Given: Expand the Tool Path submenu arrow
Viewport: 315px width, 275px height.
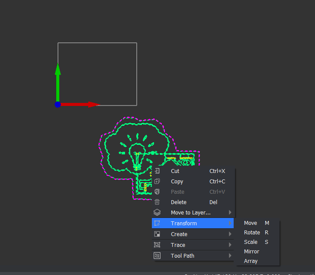Looking at the screenshot, I should click(230, 256).
